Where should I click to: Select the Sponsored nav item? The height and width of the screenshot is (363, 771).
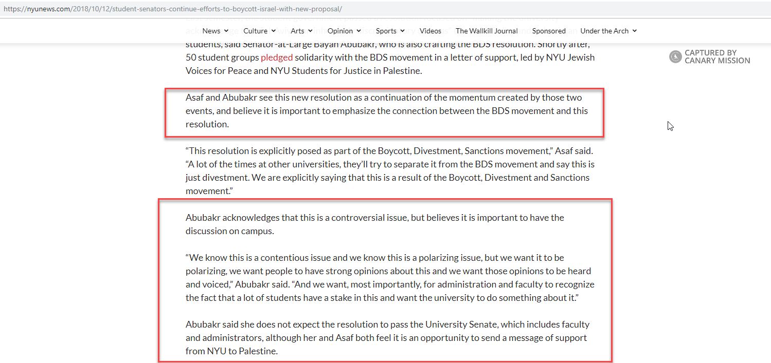tap(549, 31)
